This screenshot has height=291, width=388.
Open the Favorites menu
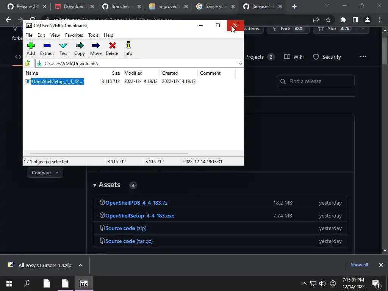74,35
